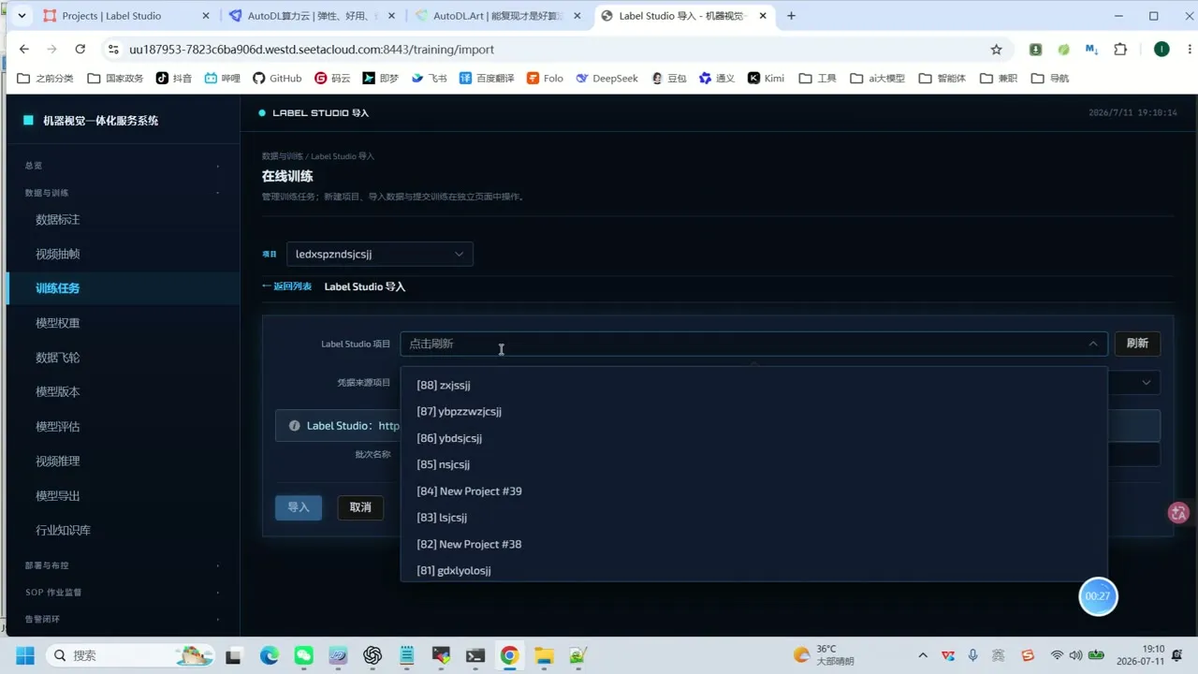Open the GitHub bookmark
This screenshot has width=1198, height=674.
277,79
